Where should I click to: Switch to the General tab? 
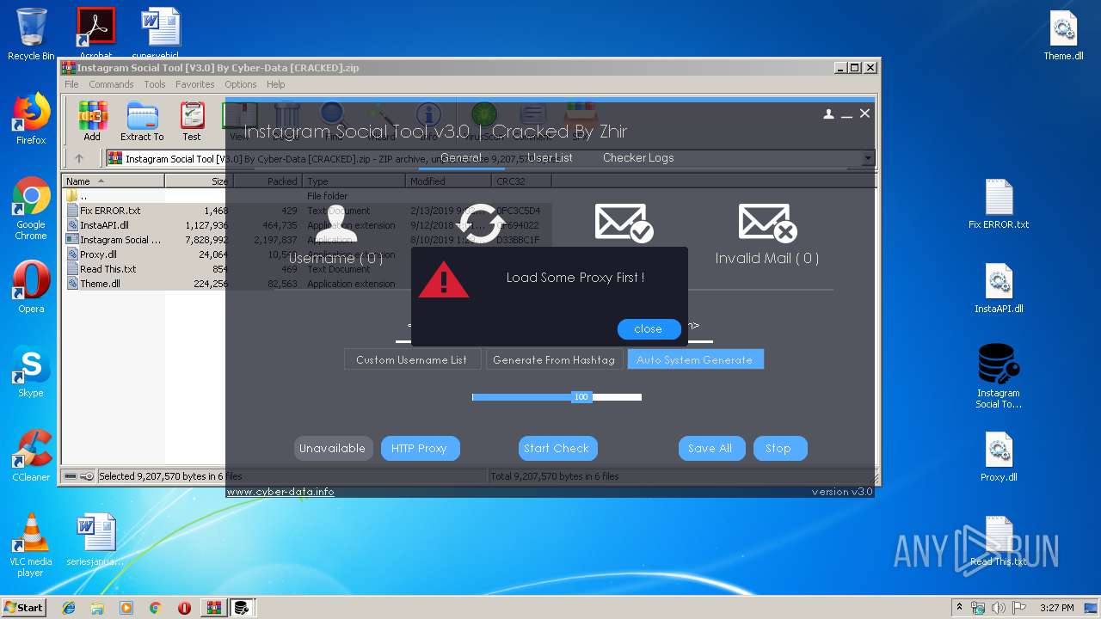tap(461, 157)
